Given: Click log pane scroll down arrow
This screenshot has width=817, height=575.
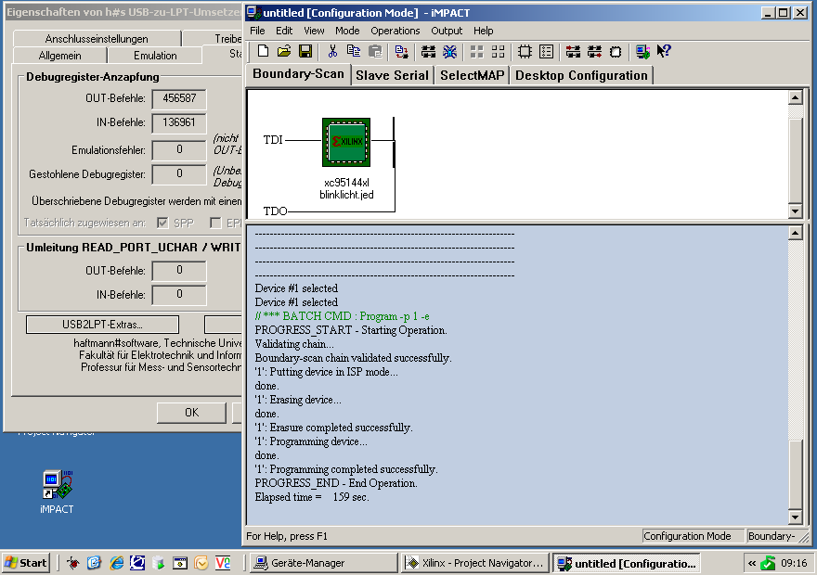Looking at the screenshot, I should pos(795,517).
